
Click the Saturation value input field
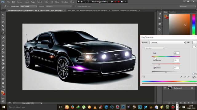pos(176,61)
